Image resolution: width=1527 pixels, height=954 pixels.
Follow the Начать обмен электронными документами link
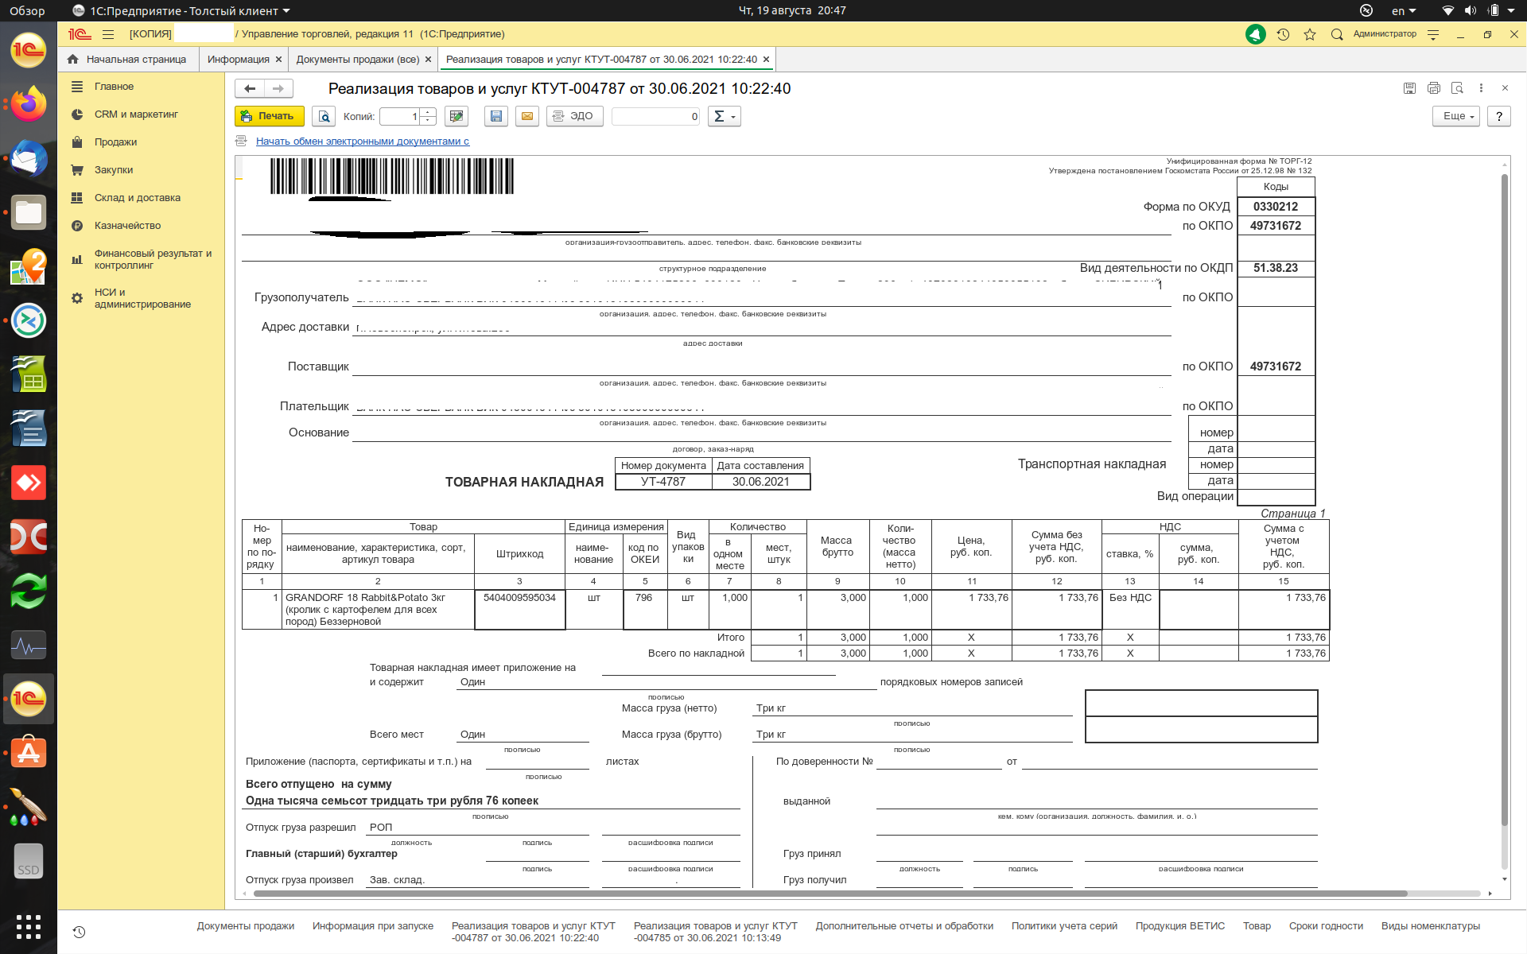[x=363, y=142]
